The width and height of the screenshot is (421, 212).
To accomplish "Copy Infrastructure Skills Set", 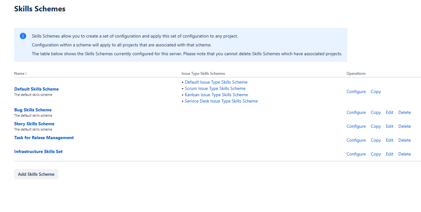I will coord(376,154).
